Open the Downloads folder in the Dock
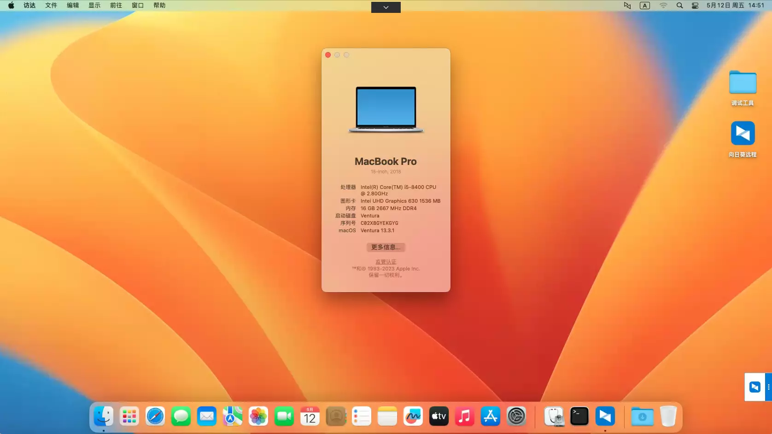 (x=642, y=416)
